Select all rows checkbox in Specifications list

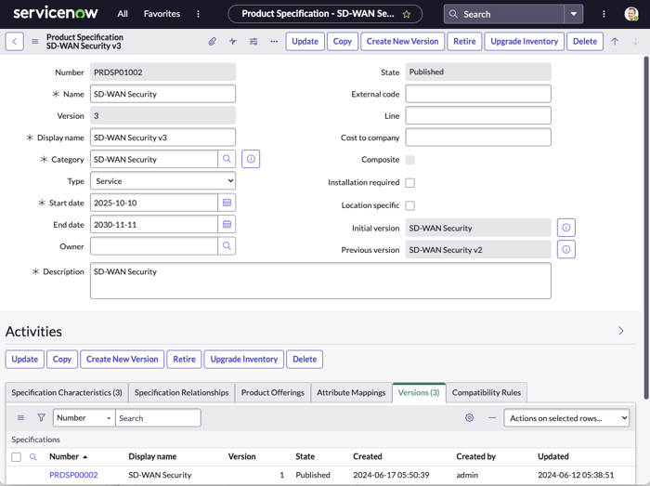pyautogui.click(x=16, y=457)
